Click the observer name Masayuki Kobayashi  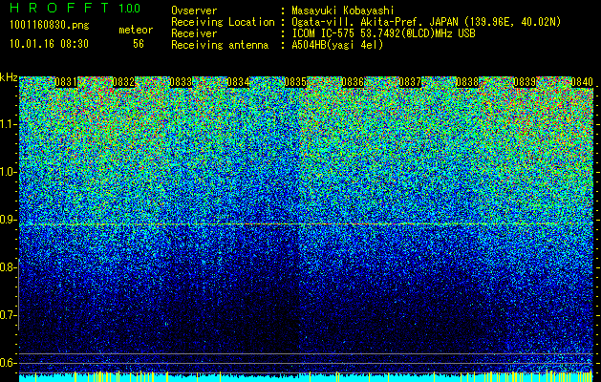pos(343,11)
